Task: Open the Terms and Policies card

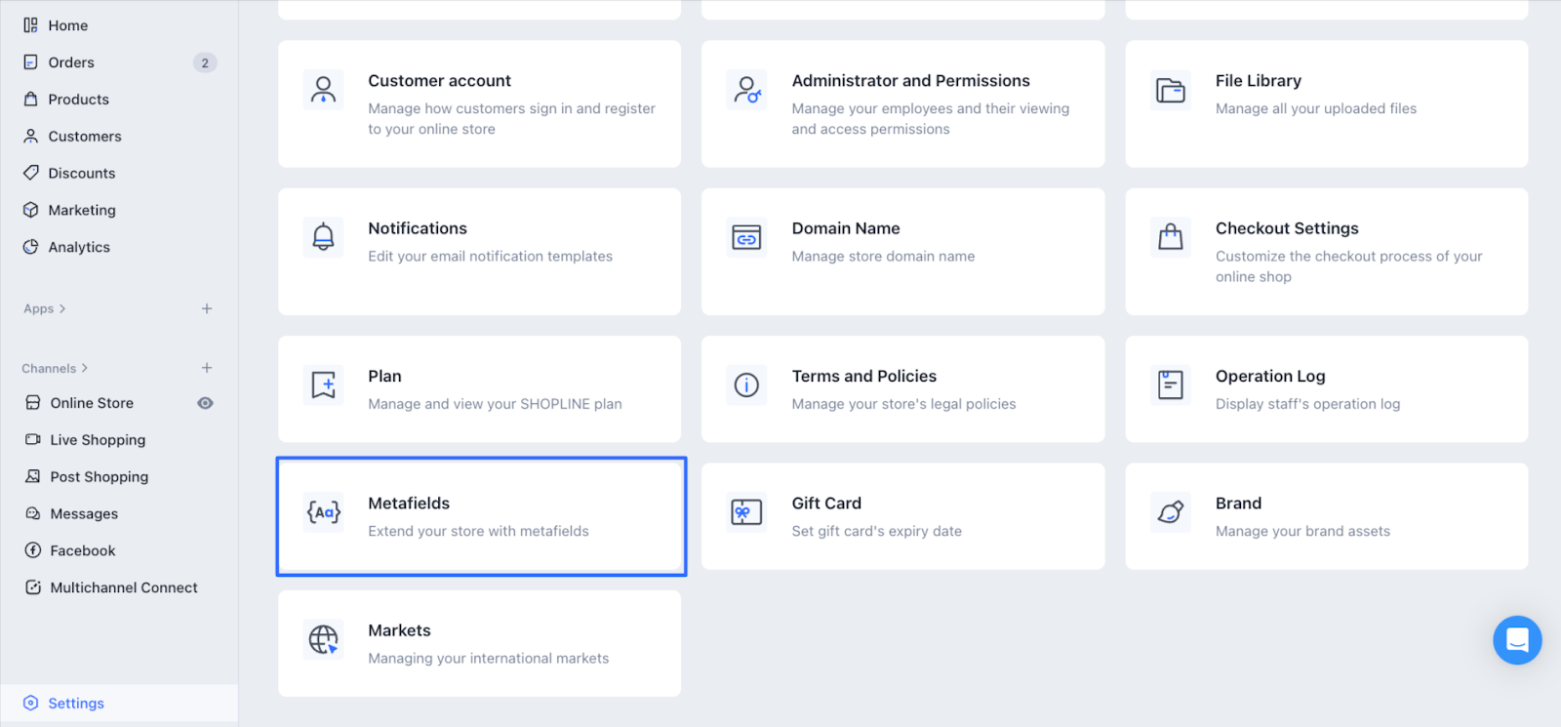Action: point(902,389)
